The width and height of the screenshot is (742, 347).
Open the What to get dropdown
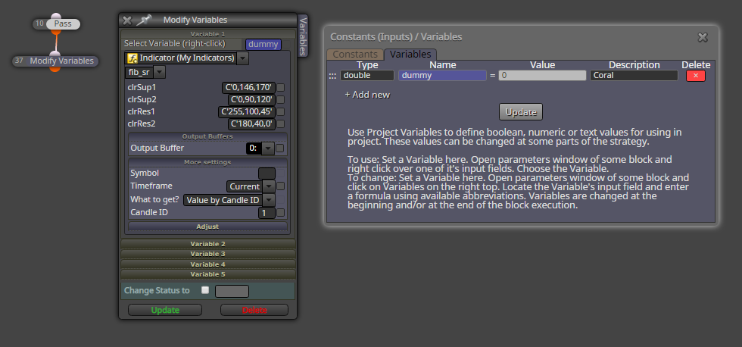point(268,200)
